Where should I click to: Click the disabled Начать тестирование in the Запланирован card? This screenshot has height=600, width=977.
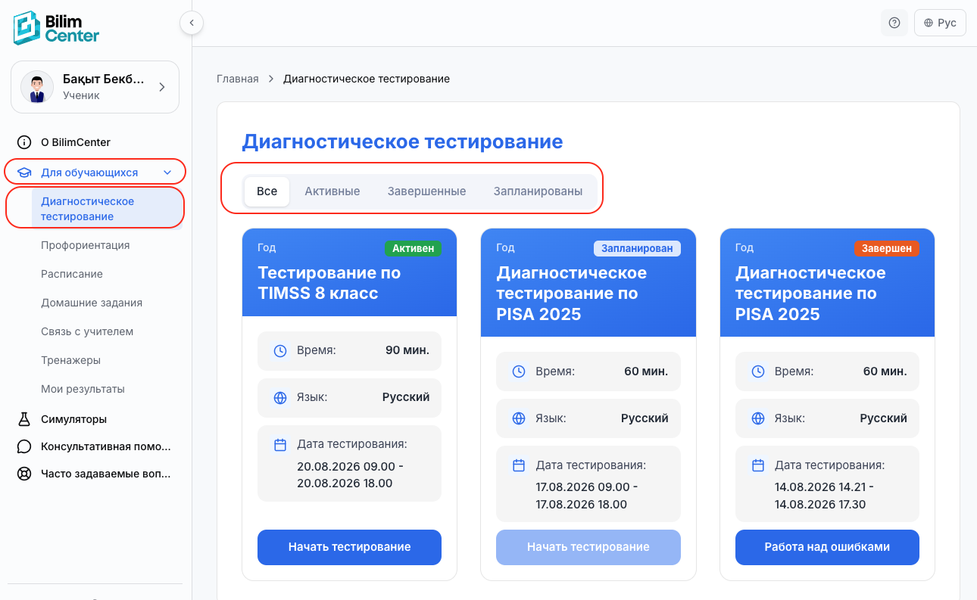coord(588,547)
